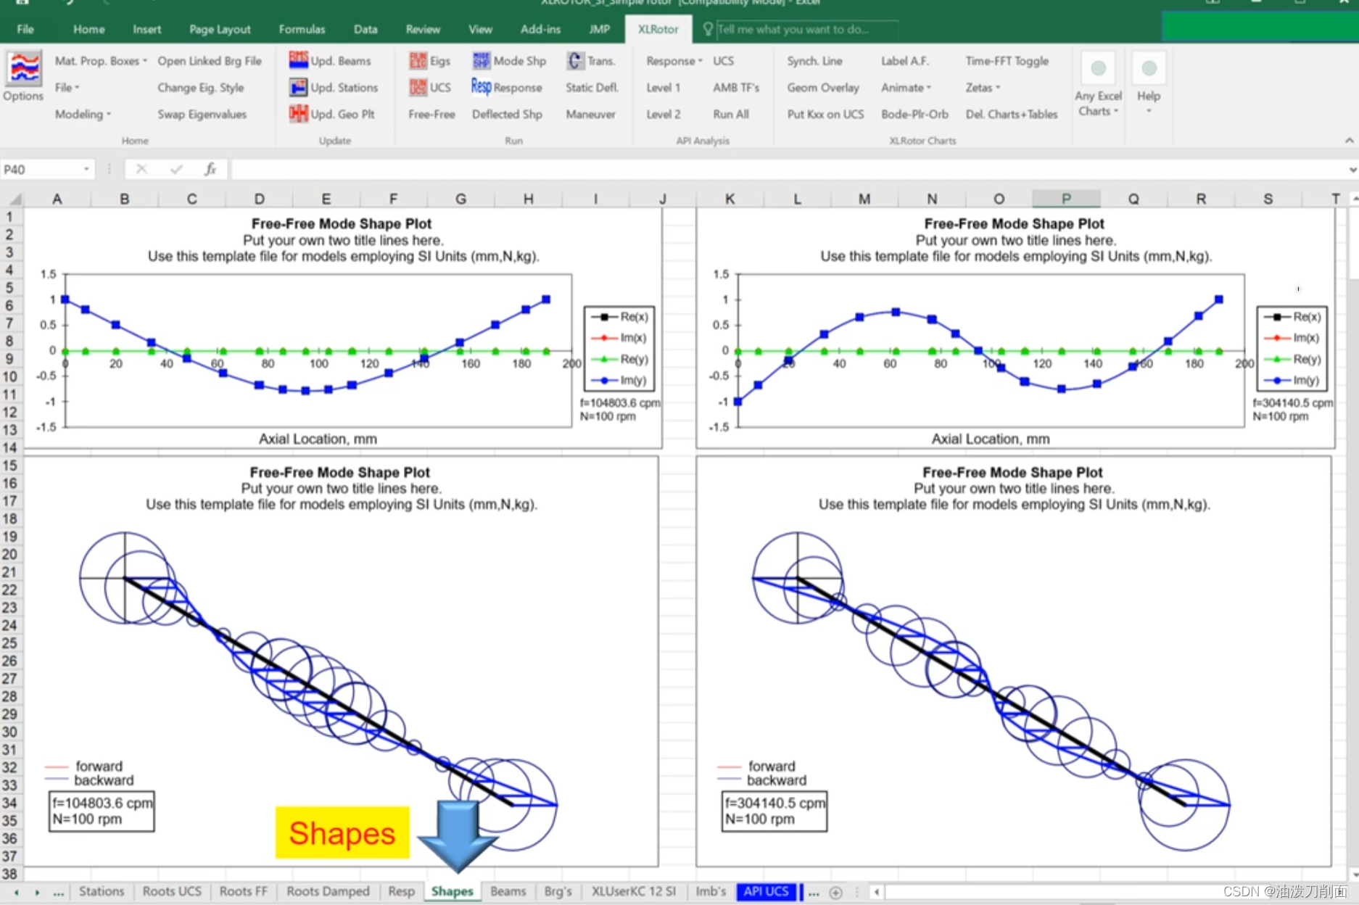Click the Upd. Geo Plt icon
Screen dimensions: 1359x905
[298, 114]
